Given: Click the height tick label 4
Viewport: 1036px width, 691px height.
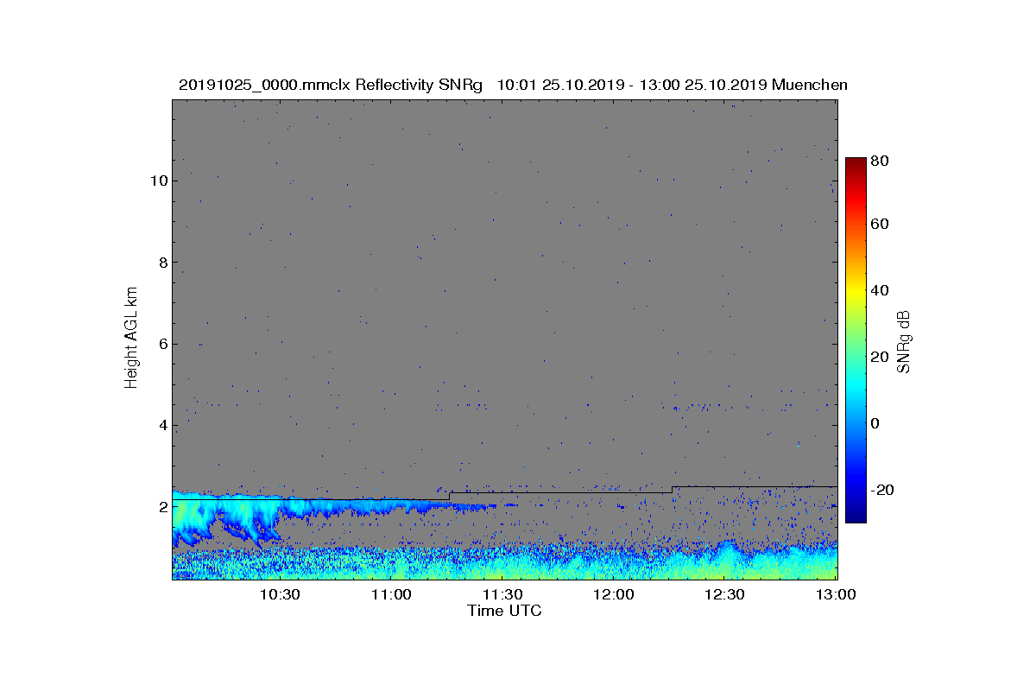Looking at the screenshot, I should pyautogui.click(x=162, y=425).
